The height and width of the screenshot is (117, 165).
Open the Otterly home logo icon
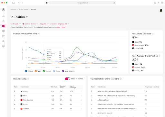tap(4, 10)
